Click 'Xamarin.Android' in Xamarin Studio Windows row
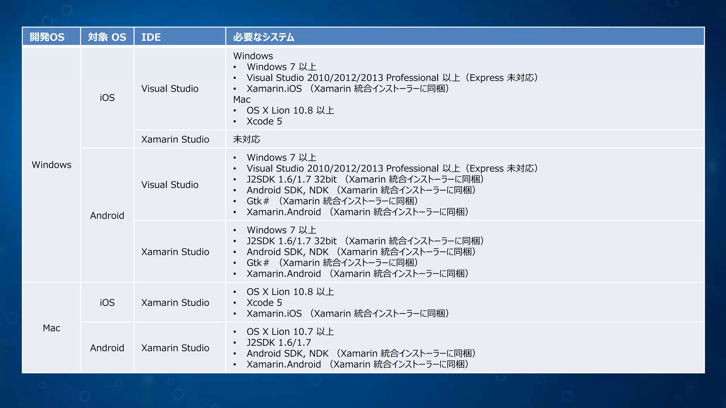Image resolution: width=726 pixels, height=408 pixels. [358, 274]
